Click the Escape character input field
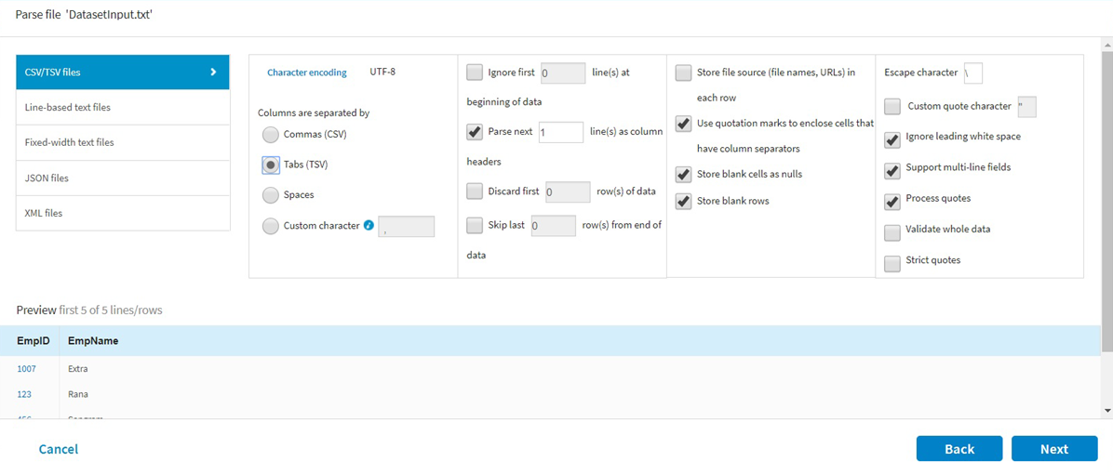Viewport: 1113px width, 475px height. point(973,73)
